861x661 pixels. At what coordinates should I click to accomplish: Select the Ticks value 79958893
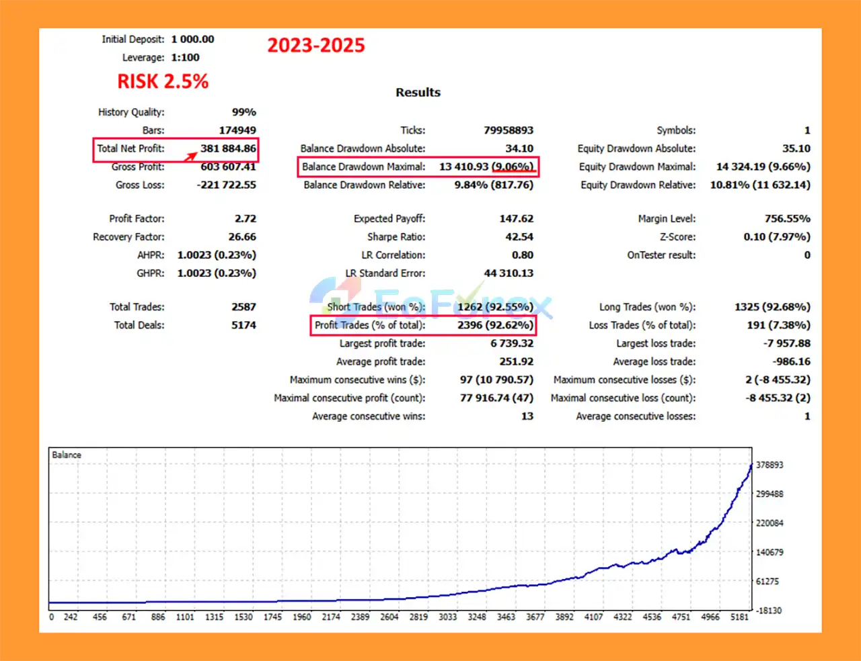point(509,130)
